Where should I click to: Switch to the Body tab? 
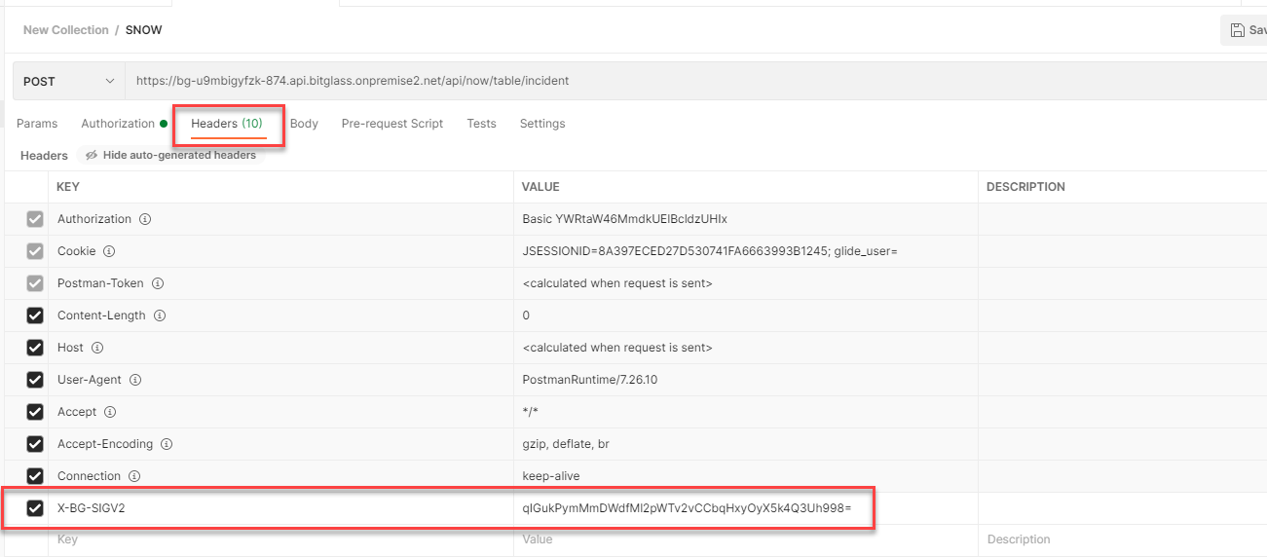tap(304, 124)
